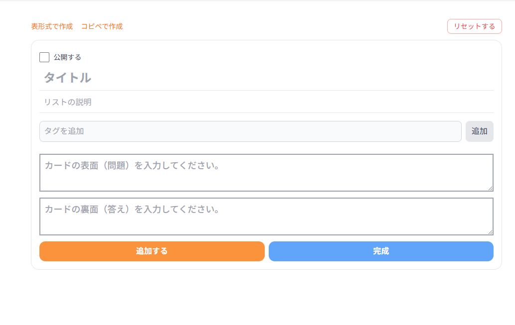Click the orange 追加する button
The height and width of the screenshot is (325, 515).
pos(152,251)
